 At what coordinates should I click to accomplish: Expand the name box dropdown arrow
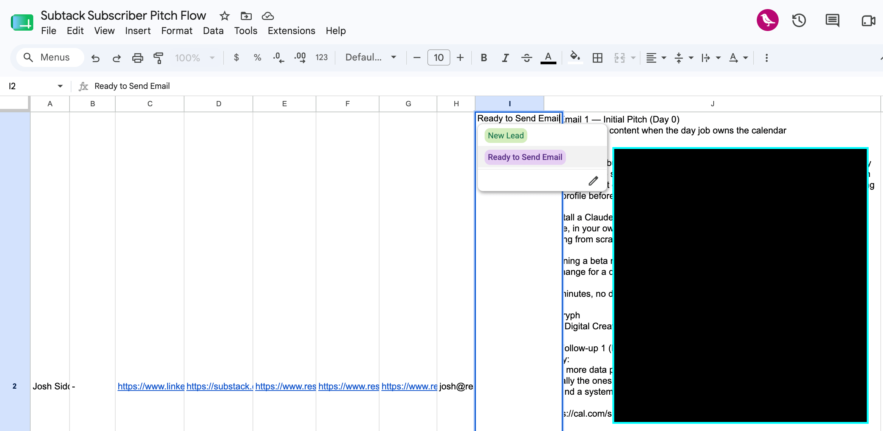(60, 86)
